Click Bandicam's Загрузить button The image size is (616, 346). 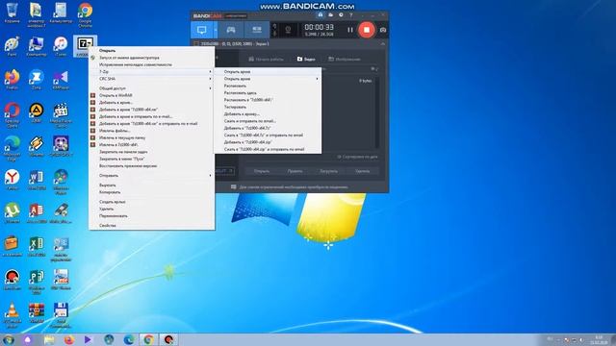[x=328, y=171]
